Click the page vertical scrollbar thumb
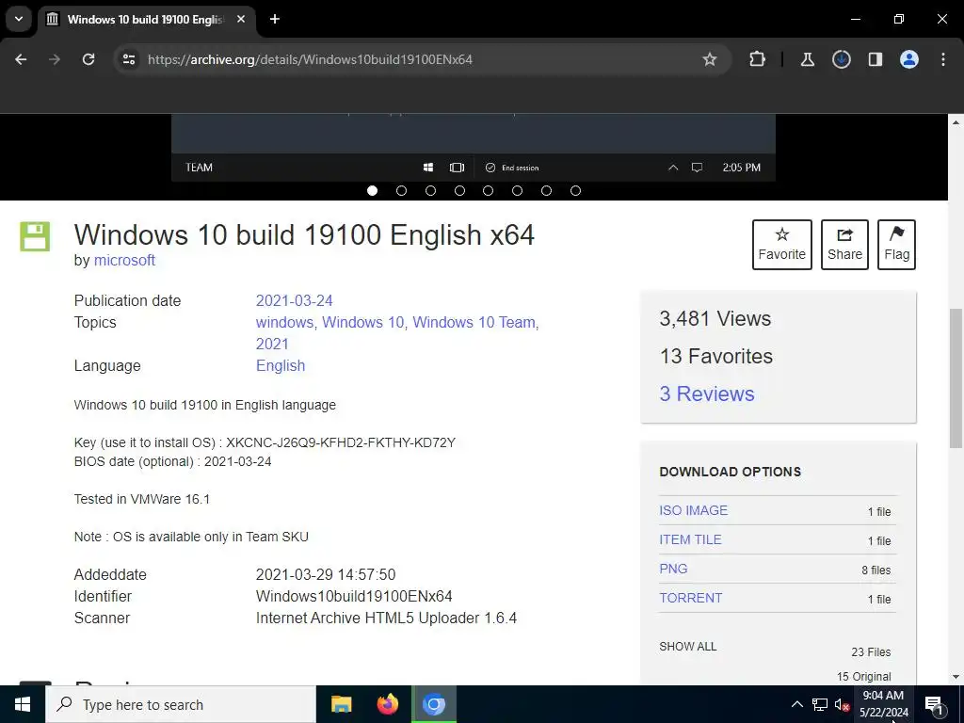This screenshot has width=964, height=723. click(956, 378)
